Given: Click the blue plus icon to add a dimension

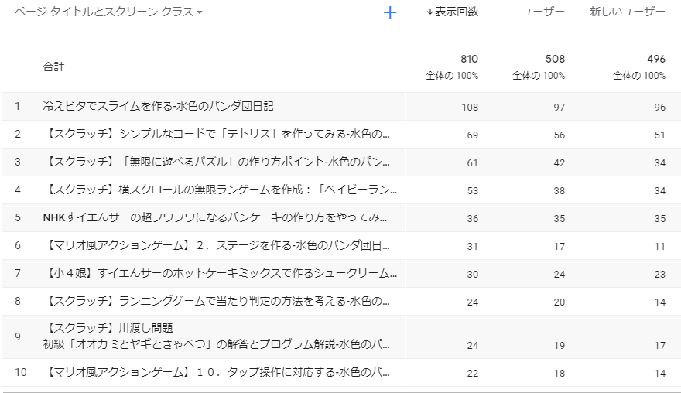Looking at the screenshot, I should [390, 12].
